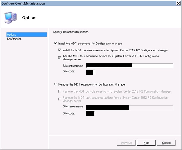Click the Previous button

[126, 143]
